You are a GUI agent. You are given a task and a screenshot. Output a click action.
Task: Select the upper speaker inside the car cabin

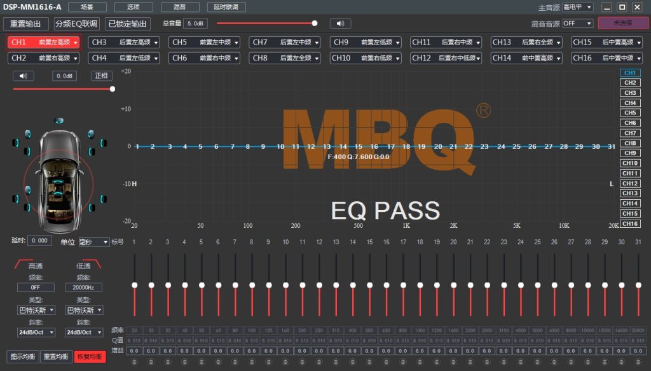(58, 182)
